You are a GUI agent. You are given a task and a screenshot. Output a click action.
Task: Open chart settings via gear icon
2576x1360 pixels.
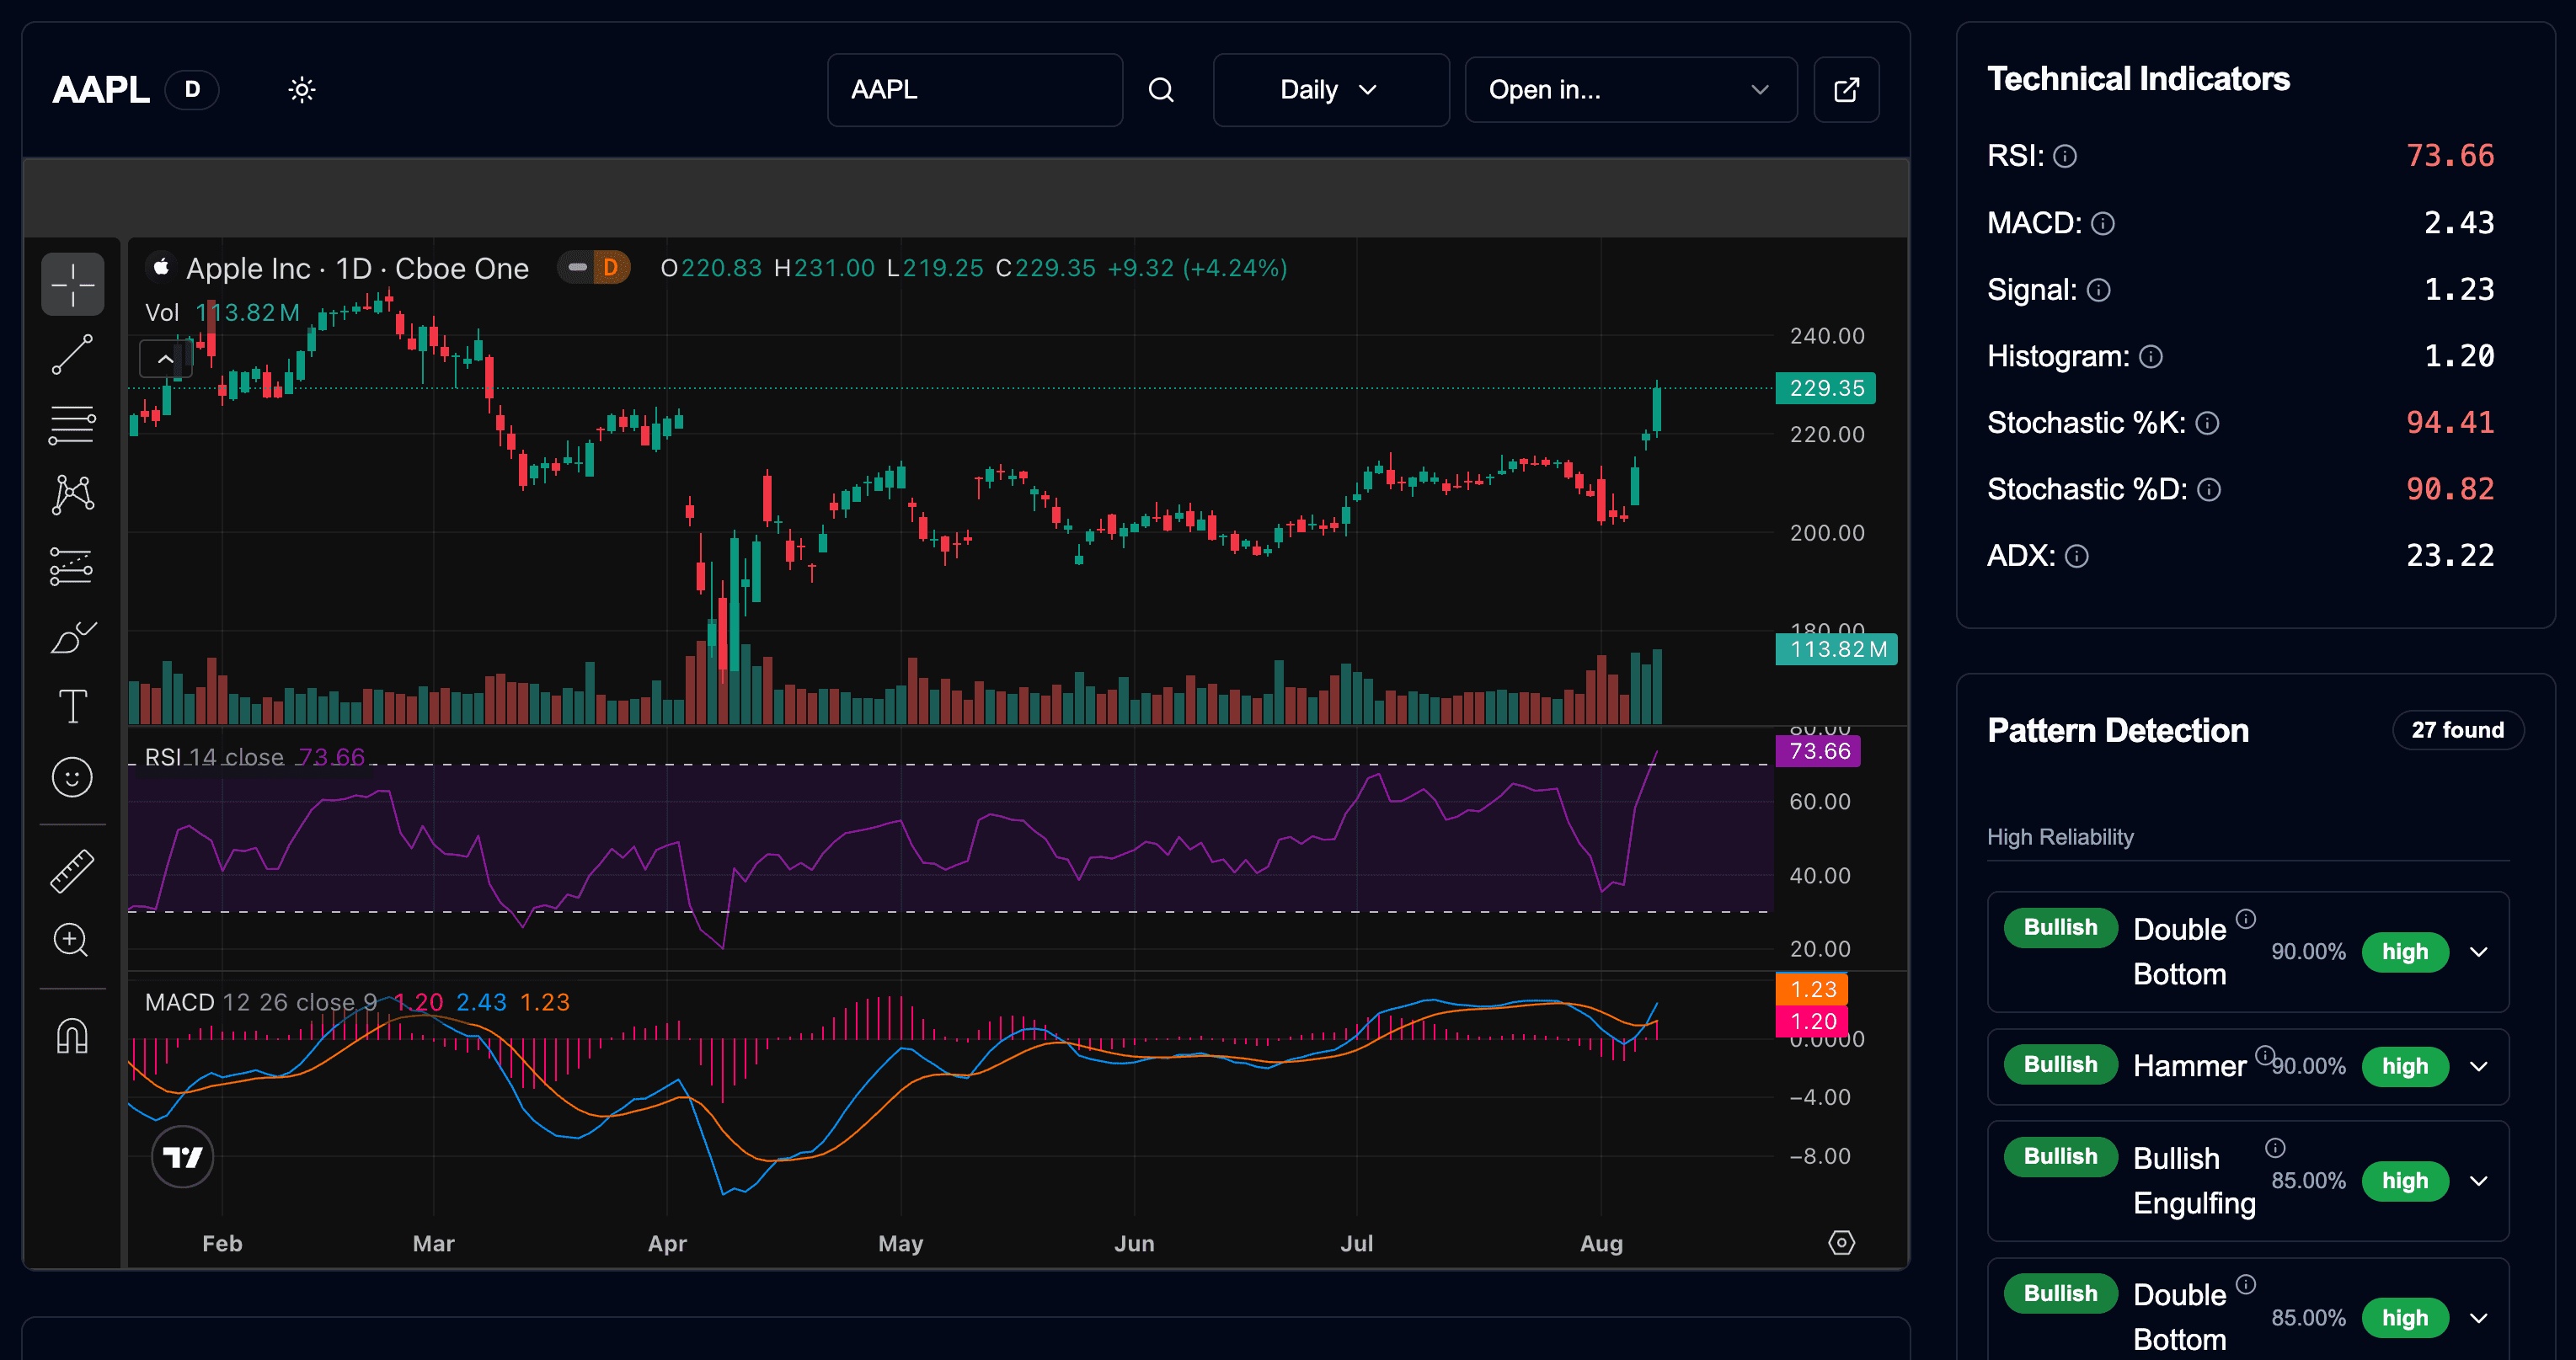(x=1841, y=1242)
